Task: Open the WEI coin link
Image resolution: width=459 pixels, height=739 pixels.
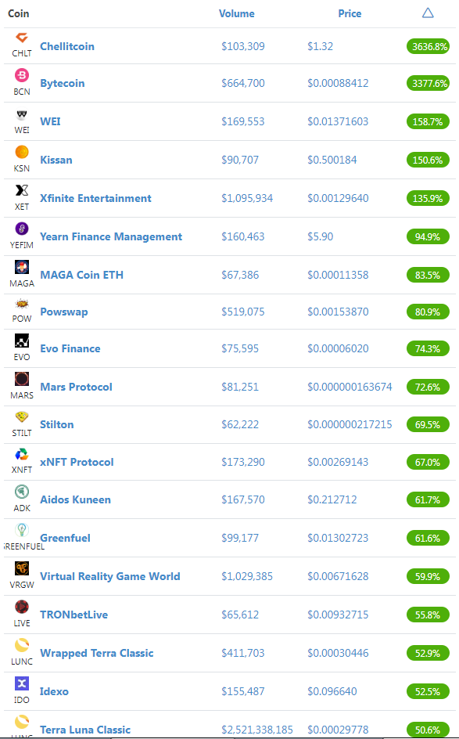Action: pyautogui.click(x=50, y=121)
